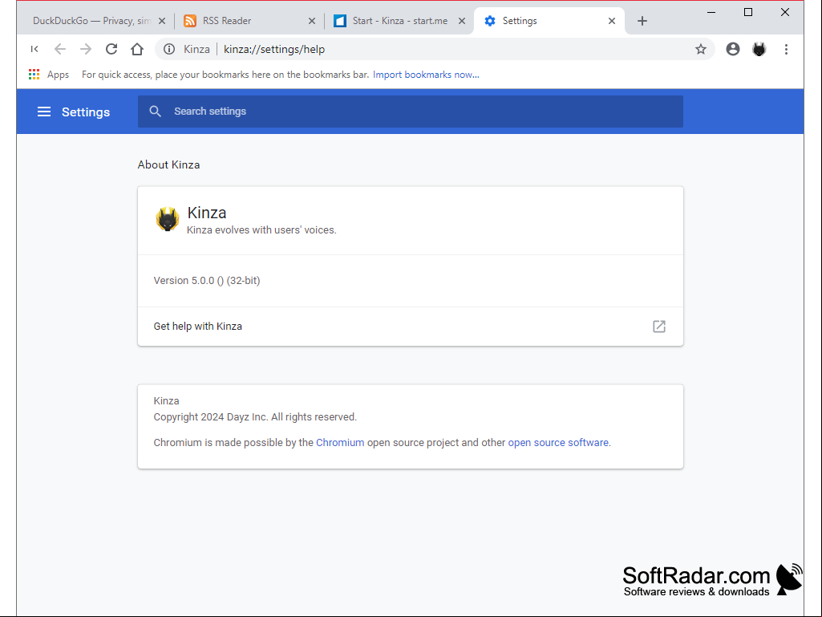The image size is (822, 617).
Task: Toggle the sidebar panel button
Action: tap(34, 49)
